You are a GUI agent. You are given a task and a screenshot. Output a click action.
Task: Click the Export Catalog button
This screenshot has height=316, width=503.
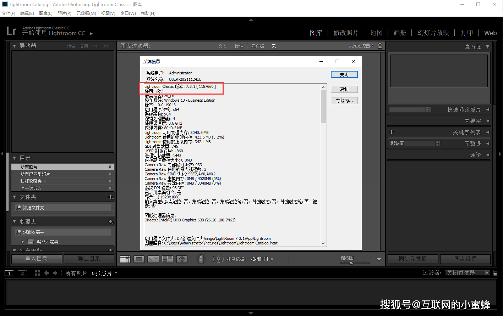click(89, 259)
